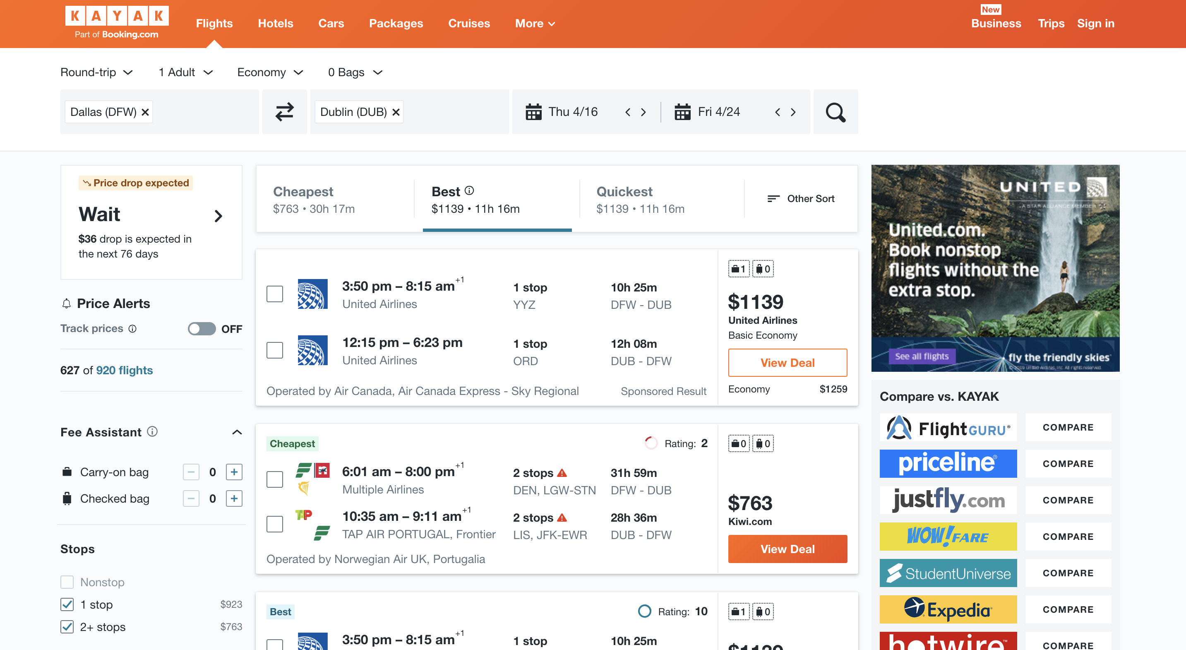This screenshot has width=1186, height=650.
Task: Go to the Cruises tab
Action: [x=469, y=24]
